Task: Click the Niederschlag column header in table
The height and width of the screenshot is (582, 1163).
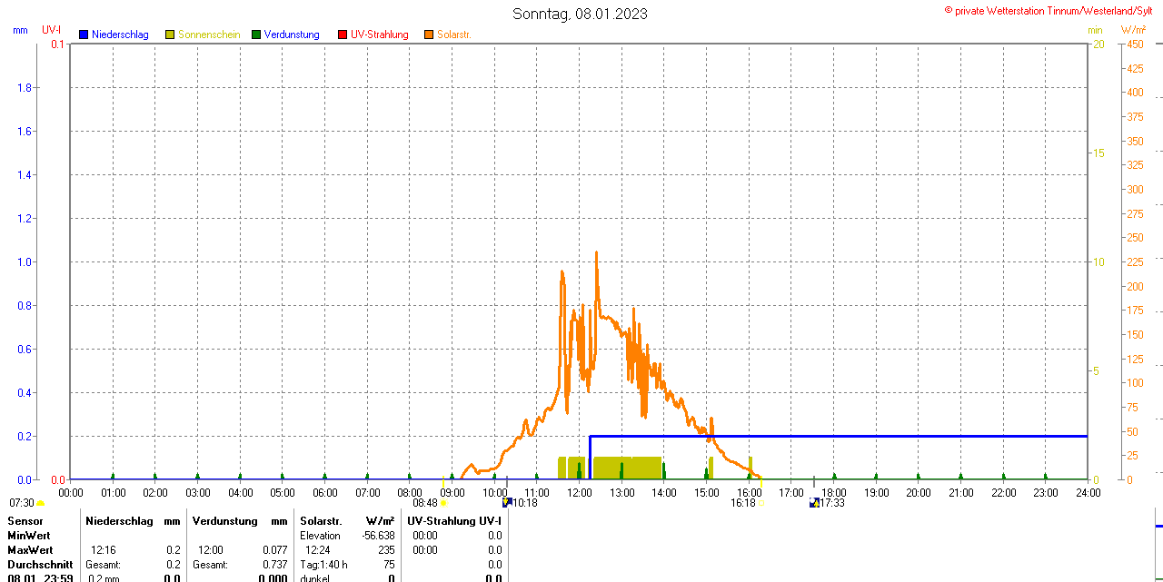Action: pyautogui.click(x=119, y=521)
